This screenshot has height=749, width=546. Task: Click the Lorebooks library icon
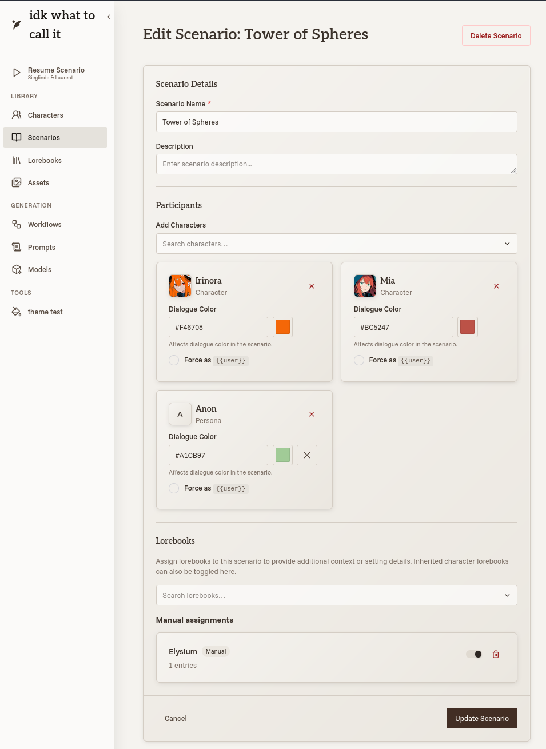[17, 160]
